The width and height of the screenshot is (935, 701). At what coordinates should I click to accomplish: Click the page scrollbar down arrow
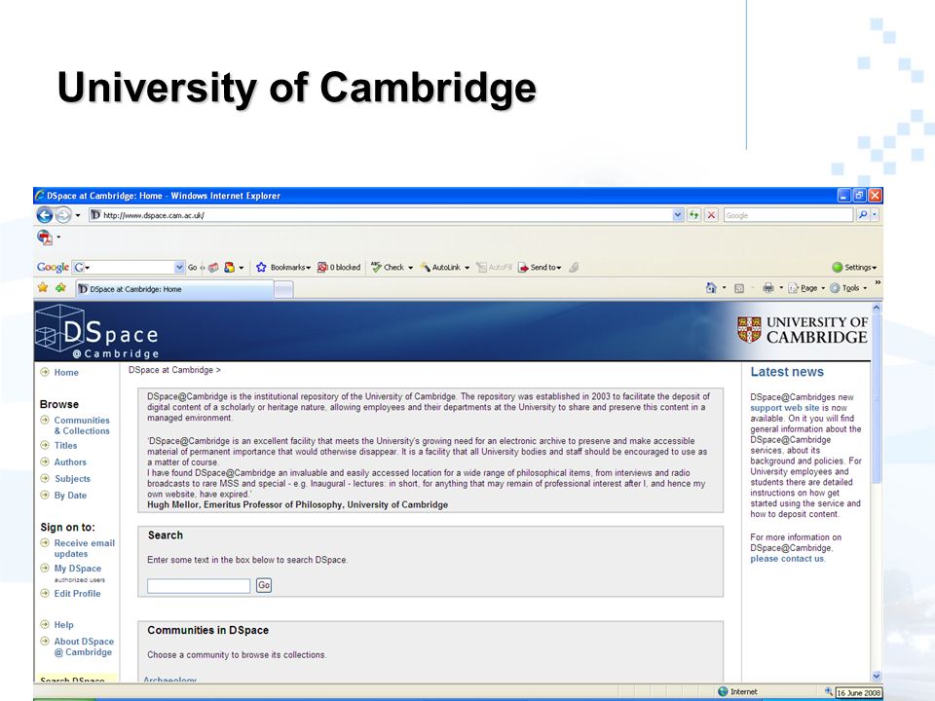click(877, 676)
